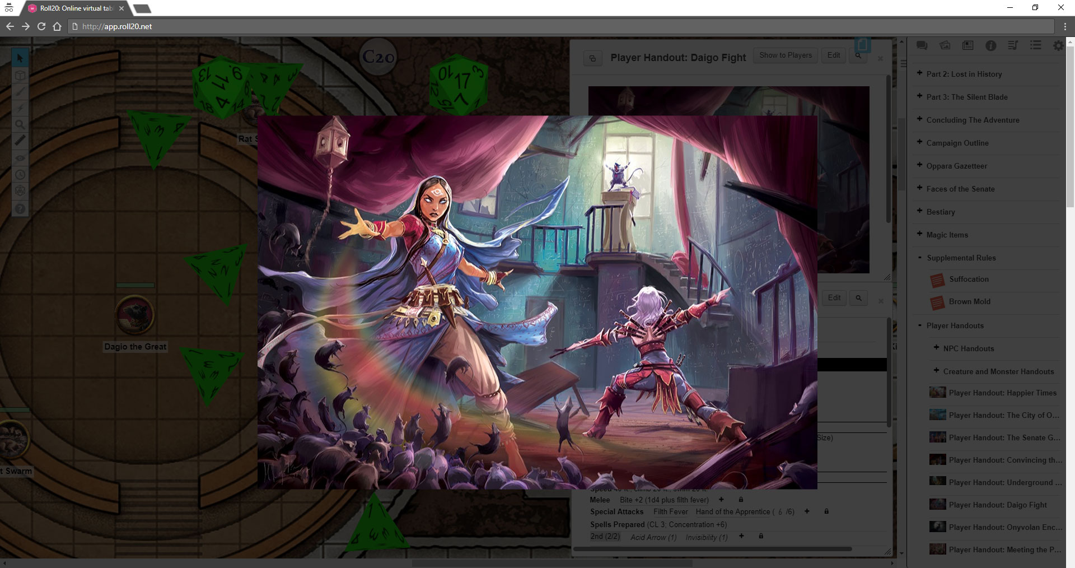Open the turn tracker clock tool
Image resolution: width=1075 pixels, height=568 pixels.
[x=20, y=175]
